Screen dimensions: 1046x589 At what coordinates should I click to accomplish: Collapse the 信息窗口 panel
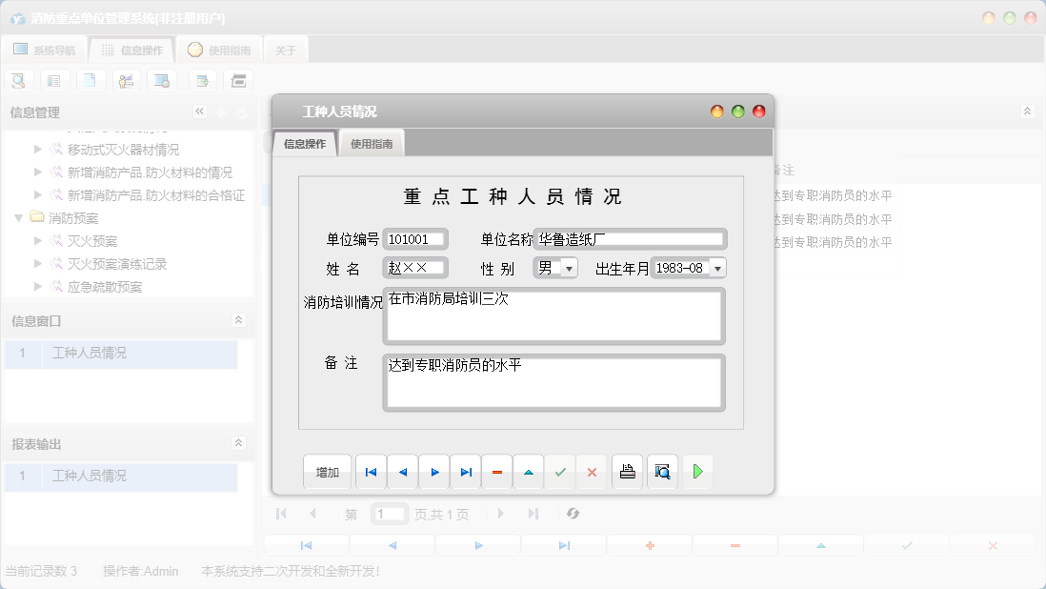pos(238,321)
